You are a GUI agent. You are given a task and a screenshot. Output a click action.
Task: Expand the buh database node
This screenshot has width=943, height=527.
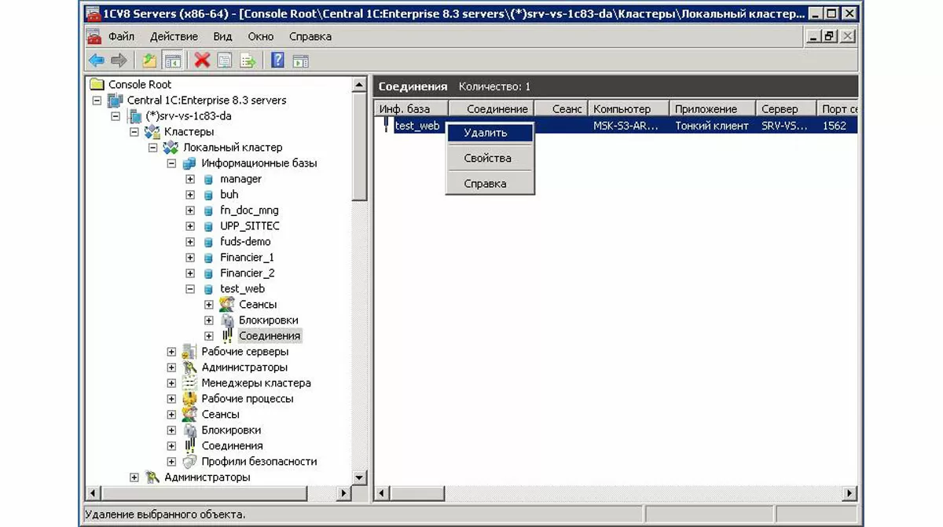[x=190, y=194]
